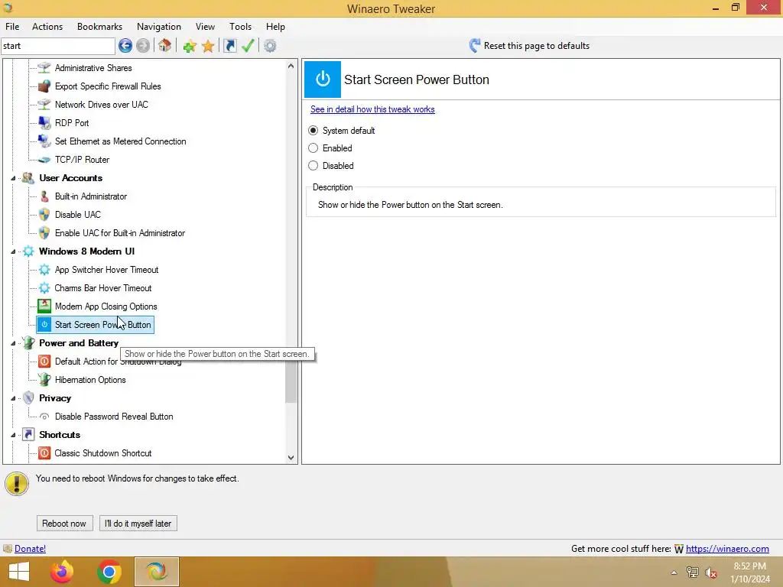783x587 pixels.
Task: Collapse the Shortcuts tree group
Action: 14,435
